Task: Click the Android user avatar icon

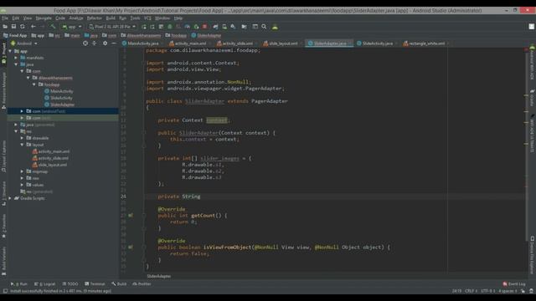Action: click(x=275, y=27)
